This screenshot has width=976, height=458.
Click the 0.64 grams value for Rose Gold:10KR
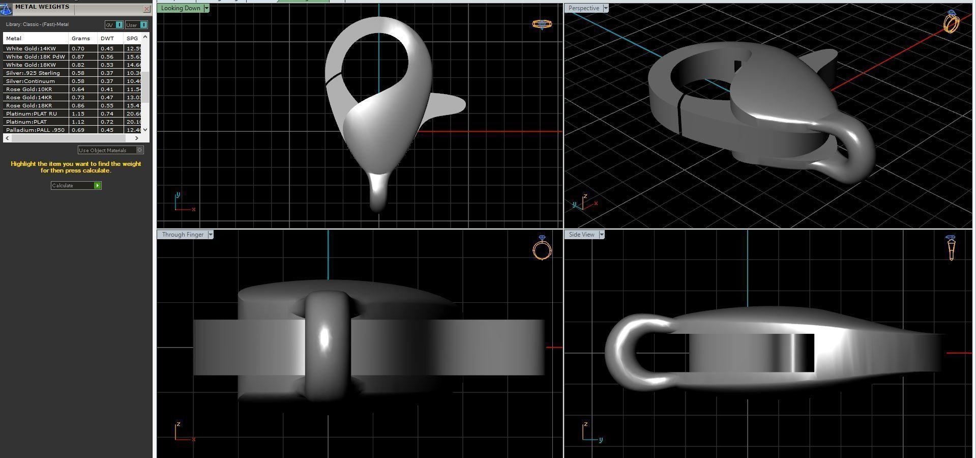tap(78, 89)
